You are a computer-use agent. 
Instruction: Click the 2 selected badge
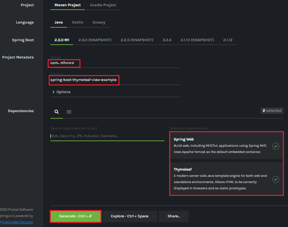[272, 110]
